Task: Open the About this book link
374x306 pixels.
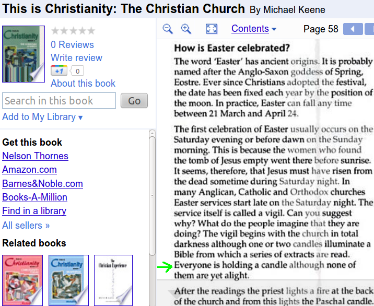Action: (83, 84)
